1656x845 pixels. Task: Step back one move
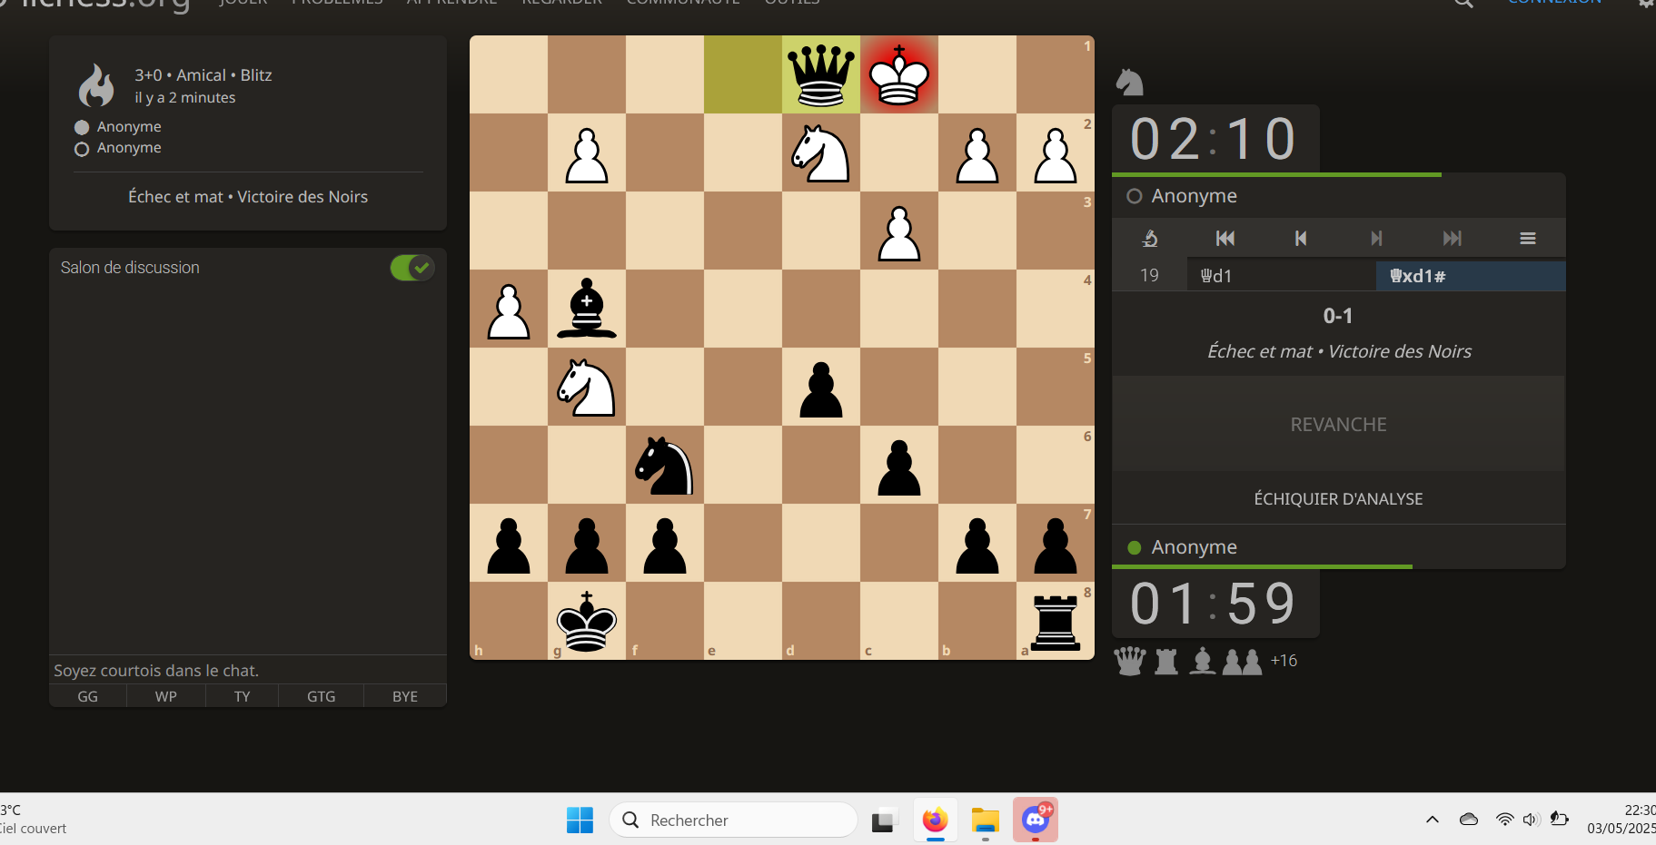click(1301, 238)
